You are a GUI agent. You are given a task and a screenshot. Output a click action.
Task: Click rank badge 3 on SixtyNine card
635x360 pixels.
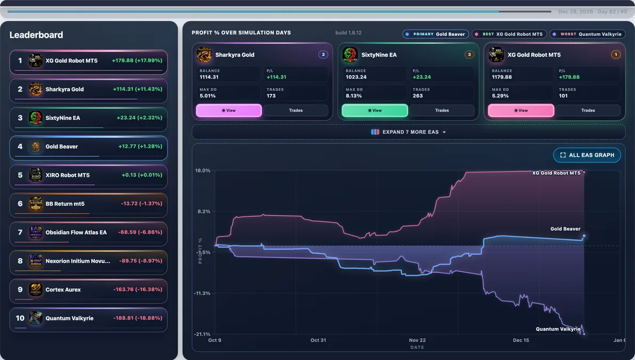[x=469, y=54]
